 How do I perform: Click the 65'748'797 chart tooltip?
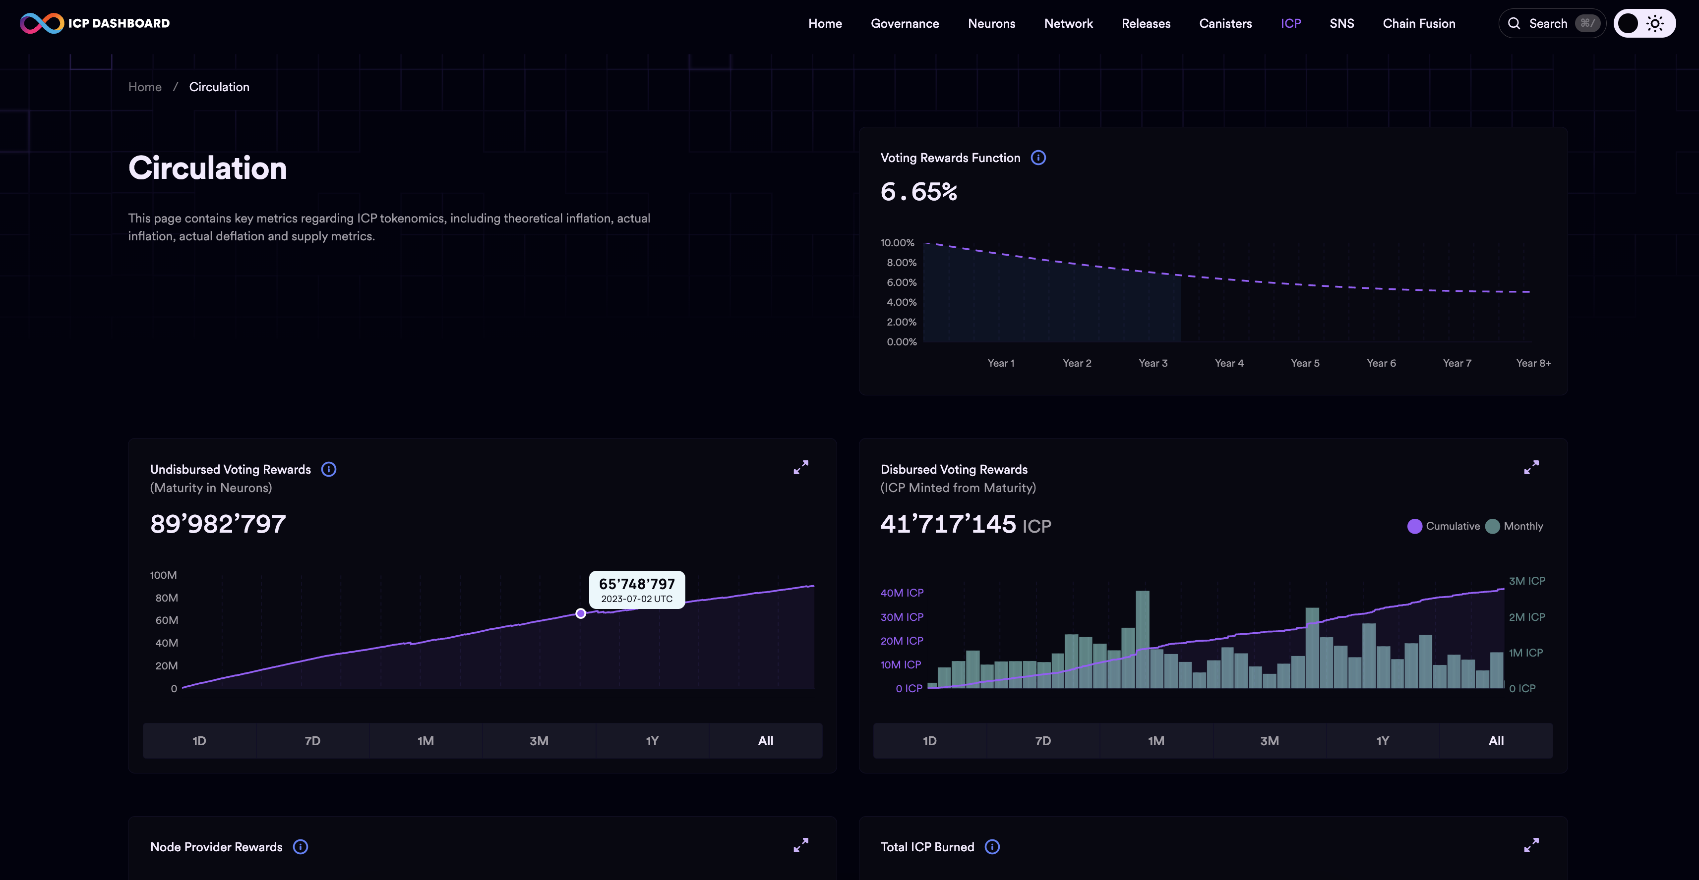click(x=637, y=590)
